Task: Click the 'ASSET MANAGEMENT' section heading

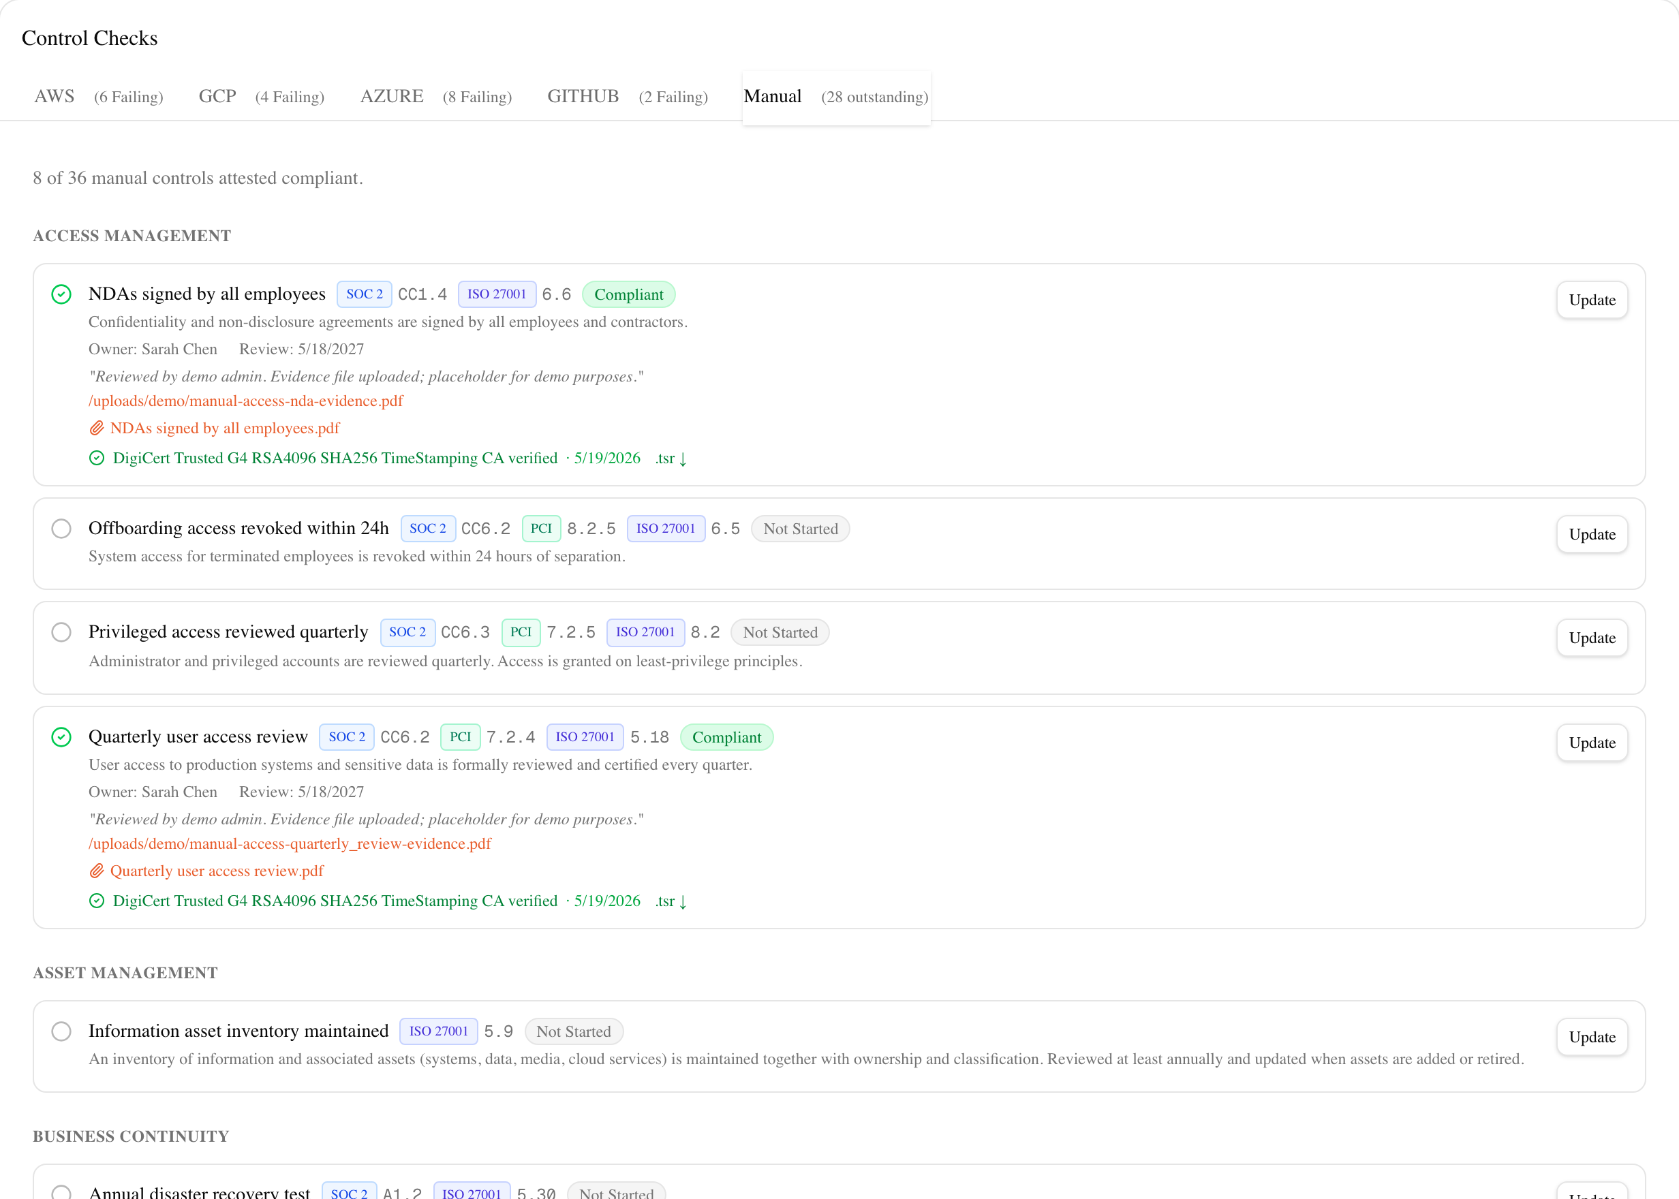Action: click(125, 972)
